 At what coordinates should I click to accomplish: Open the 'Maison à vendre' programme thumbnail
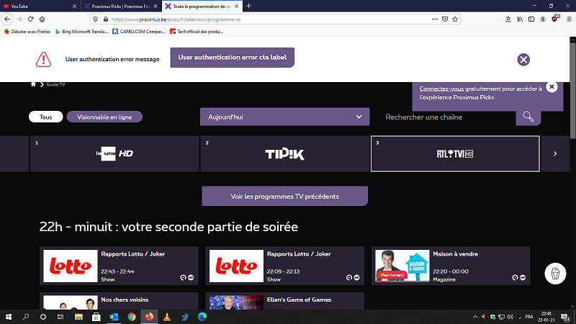point(402,266)
